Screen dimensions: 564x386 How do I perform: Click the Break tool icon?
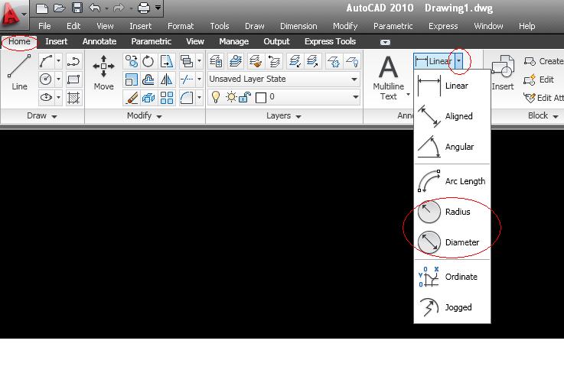click(187, 79)
